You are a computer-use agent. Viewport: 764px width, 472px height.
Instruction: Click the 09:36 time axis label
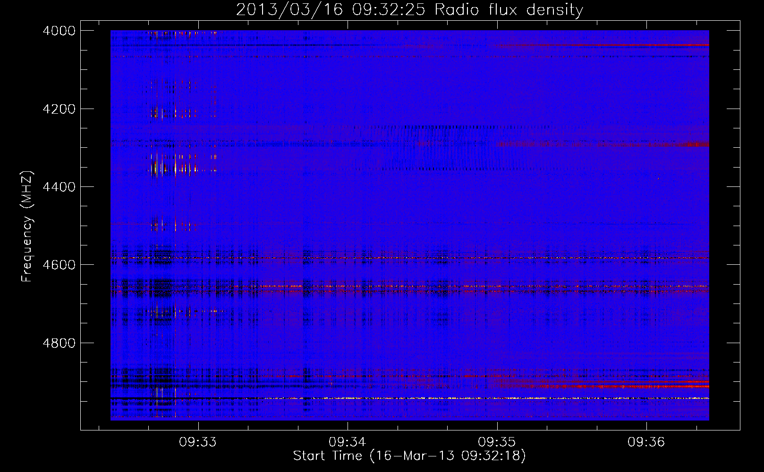point(646,442)
